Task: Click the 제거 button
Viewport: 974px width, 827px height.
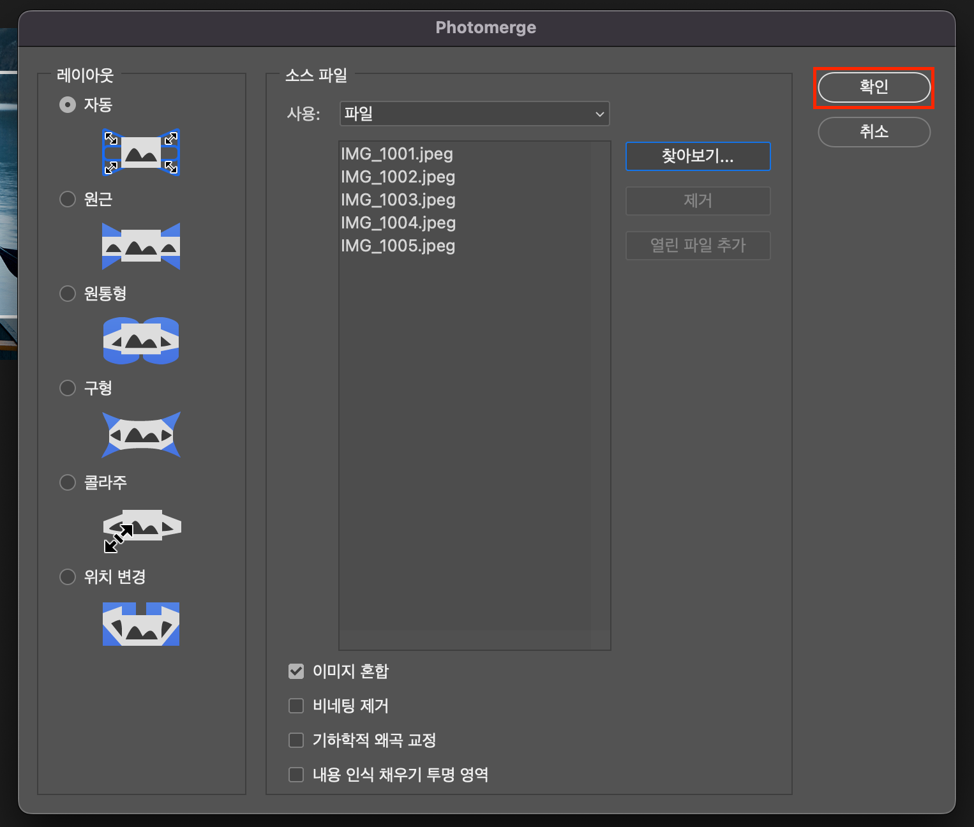Action: [698, 201]
